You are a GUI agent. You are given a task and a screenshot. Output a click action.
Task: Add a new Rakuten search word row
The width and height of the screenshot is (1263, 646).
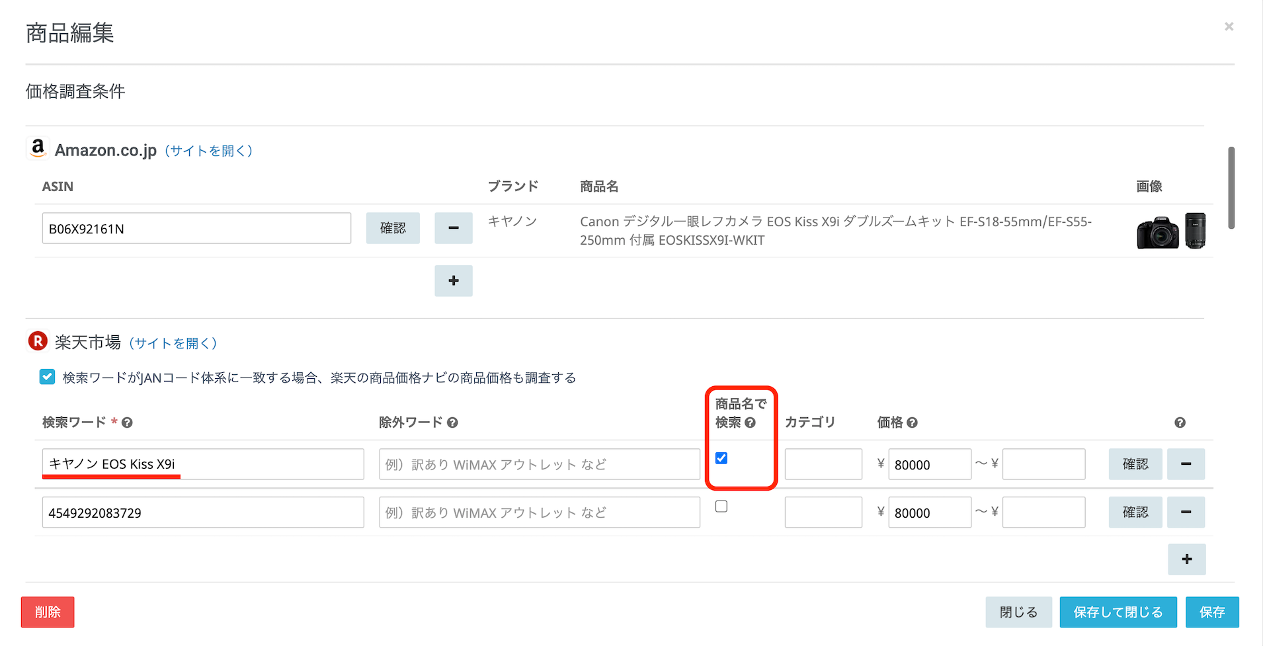1186,559
